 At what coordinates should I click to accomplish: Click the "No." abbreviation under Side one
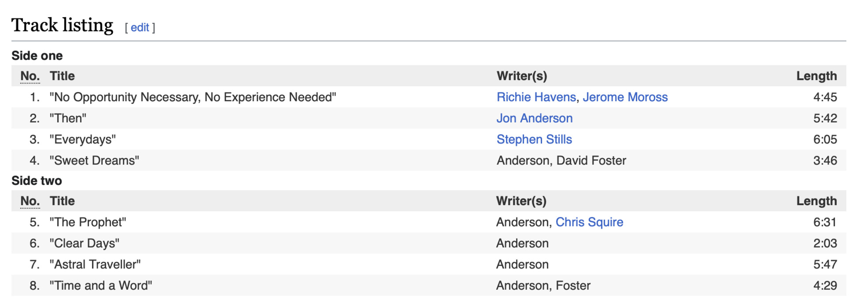30,76
